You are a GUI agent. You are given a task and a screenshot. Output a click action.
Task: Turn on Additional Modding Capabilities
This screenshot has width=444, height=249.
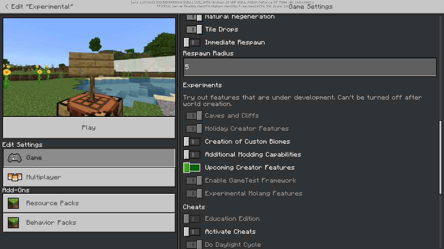pyautogui.click(x=192, y=155)
